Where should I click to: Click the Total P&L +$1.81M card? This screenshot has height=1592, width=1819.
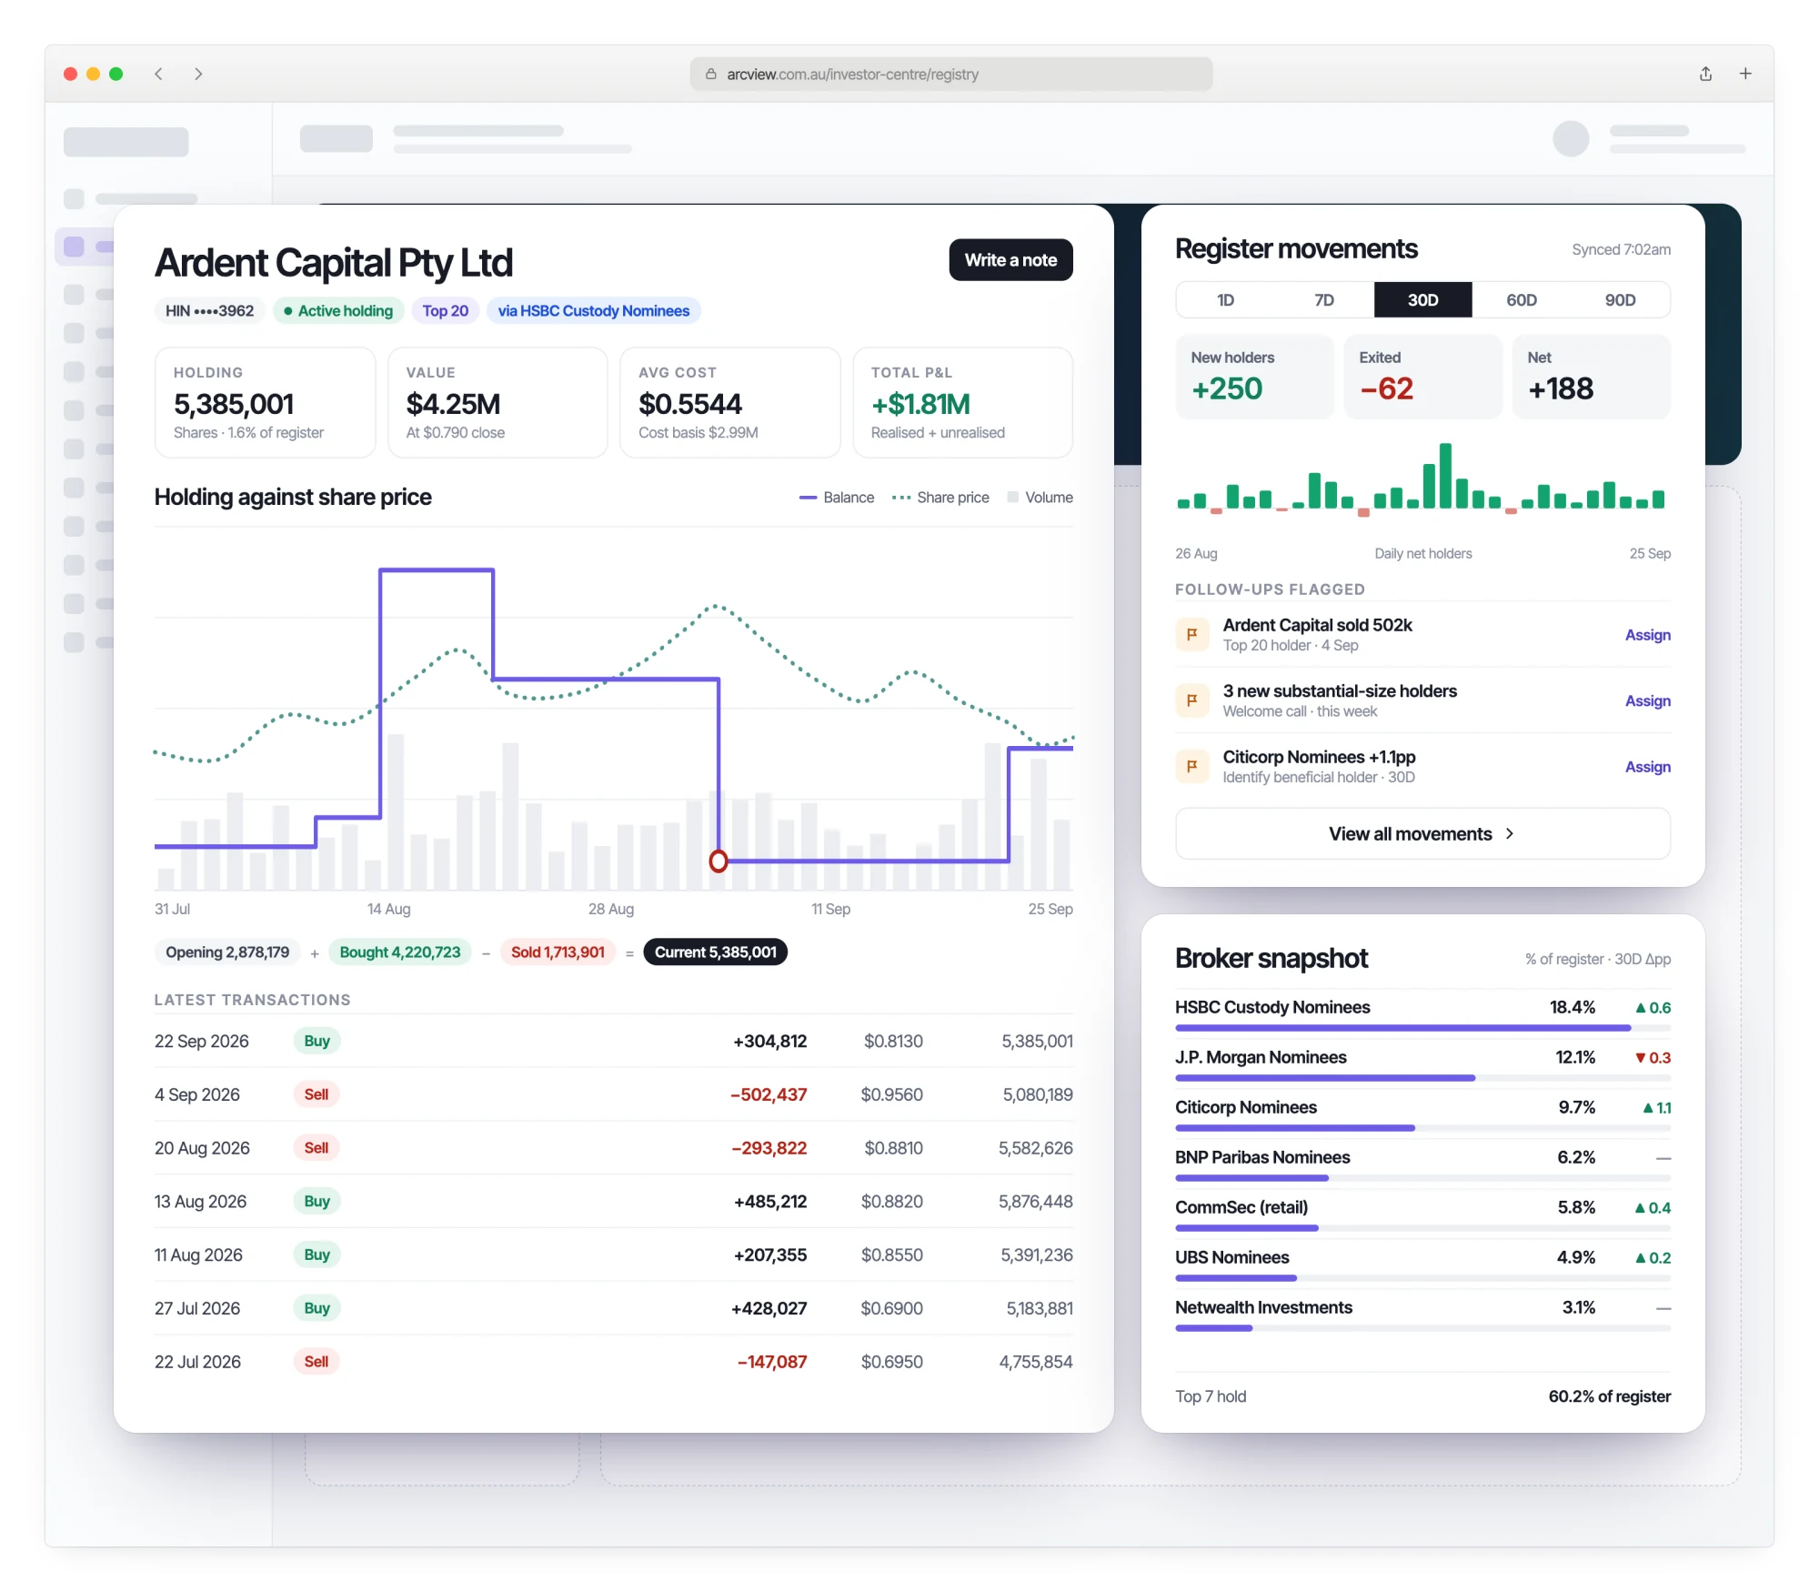click(962, 402)
